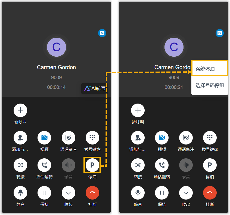Screen dimensions: 230x215
Task: Open 拨号键盘 dialpad in left panel
Action: point(92,138)
